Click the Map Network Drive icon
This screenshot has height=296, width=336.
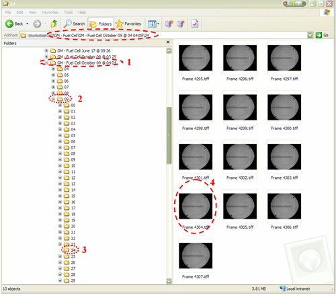169,24
